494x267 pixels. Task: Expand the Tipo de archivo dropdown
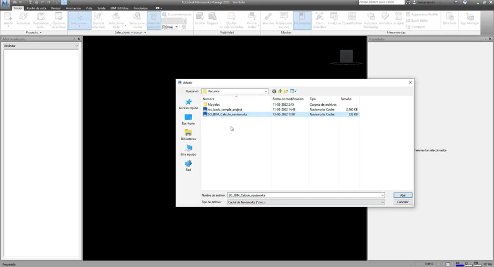coord(382,202)
